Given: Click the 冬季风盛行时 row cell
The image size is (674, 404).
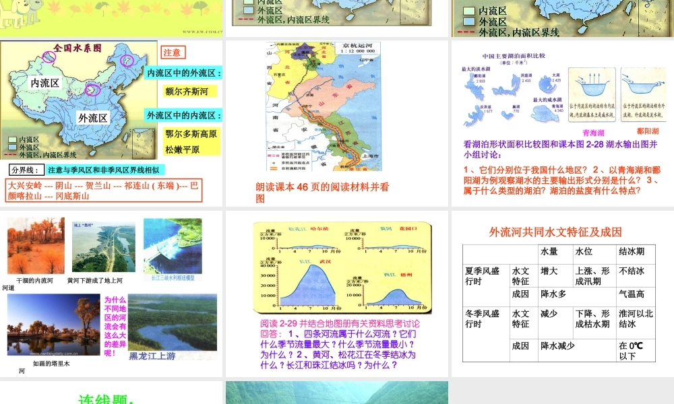Looking at the screenshot, I should click(x=486, y=334).
